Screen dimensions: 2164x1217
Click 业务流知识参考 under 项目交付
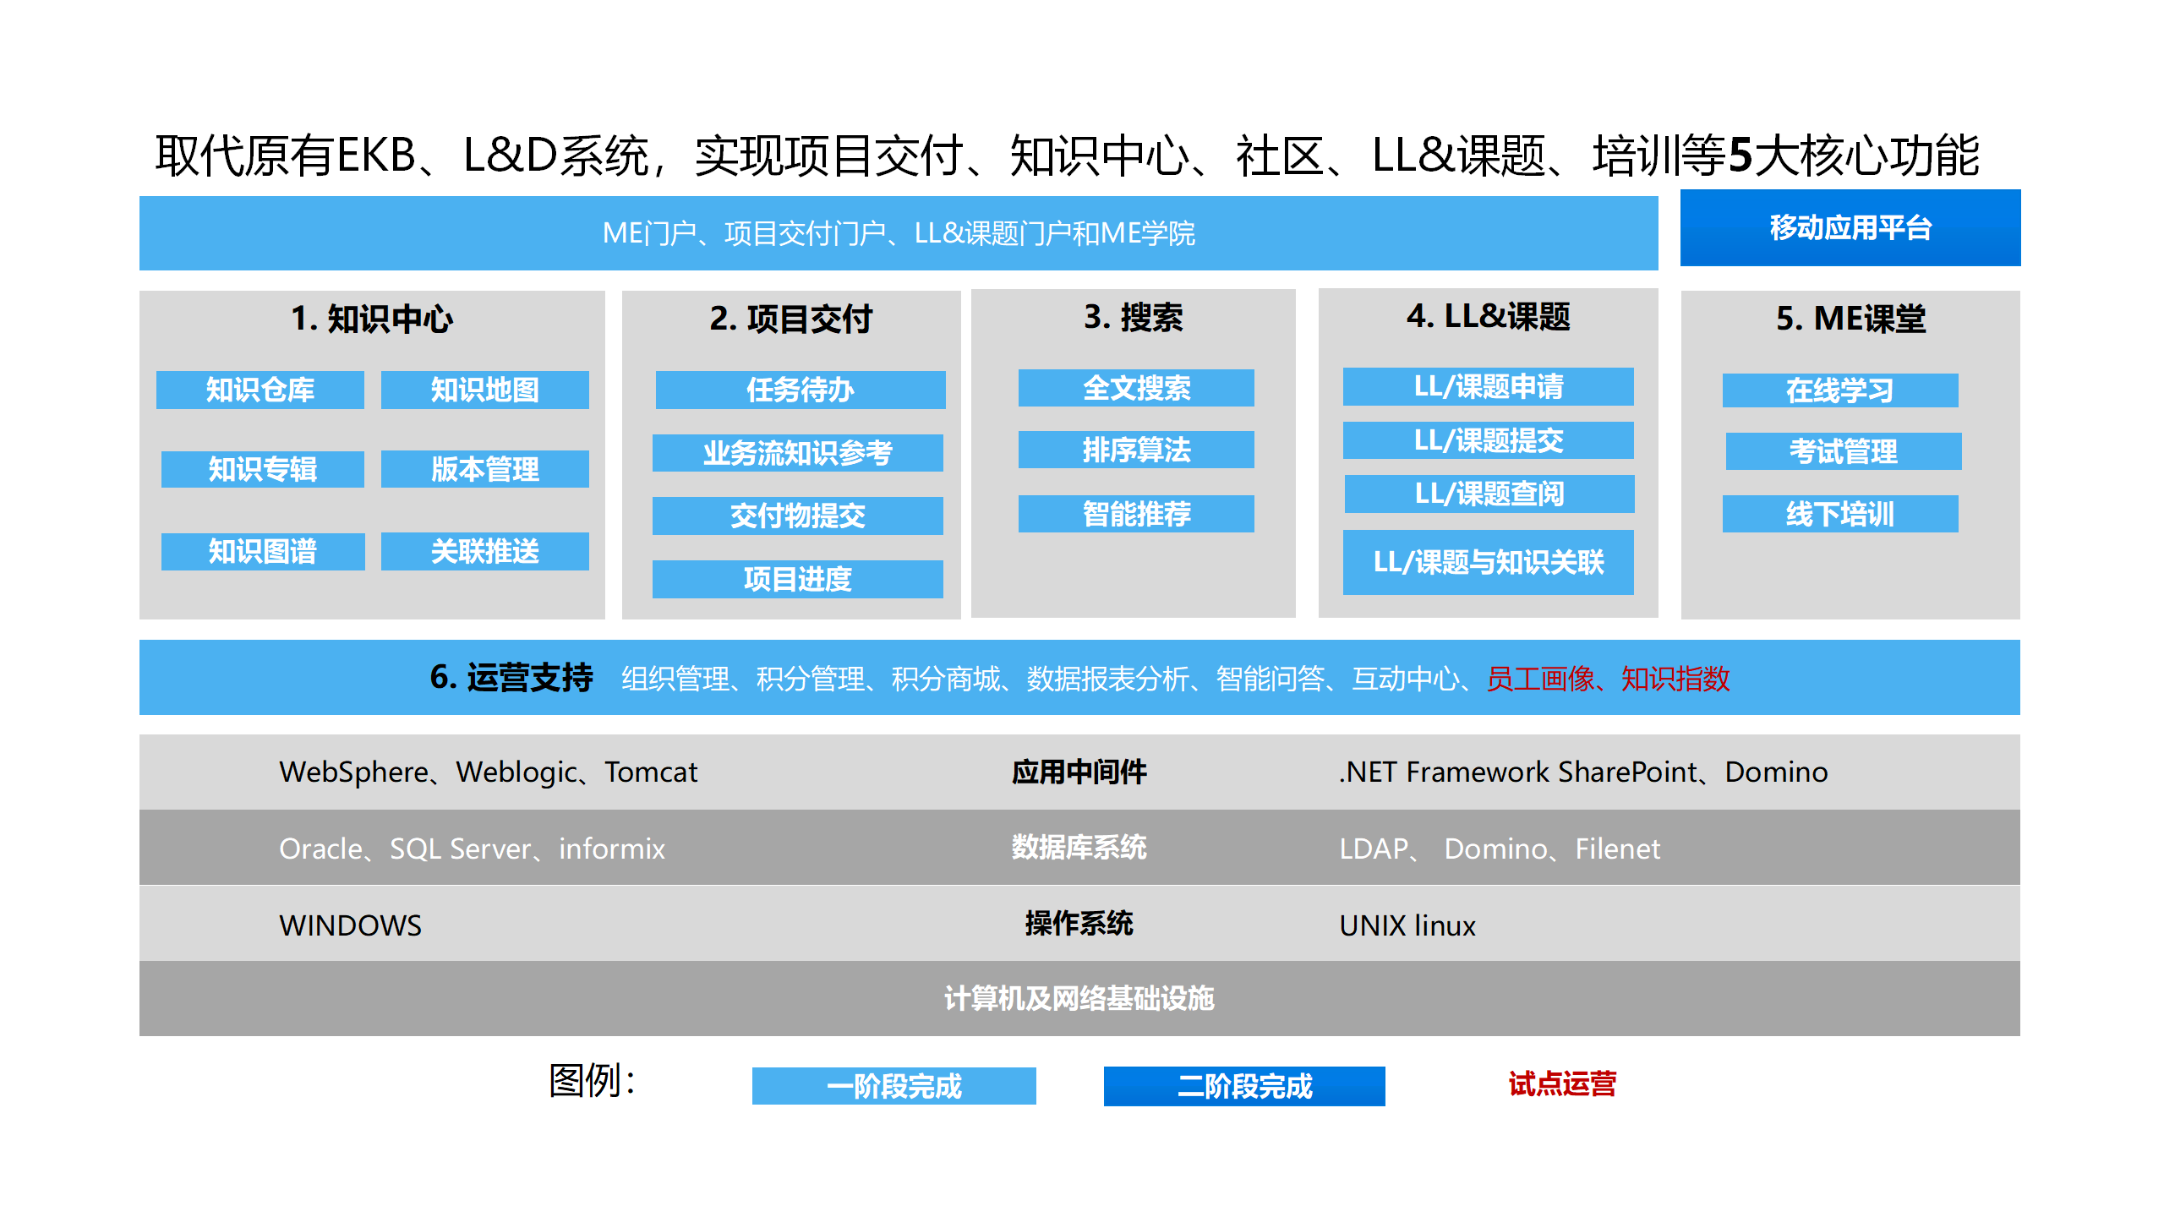[x=798, y=453]
